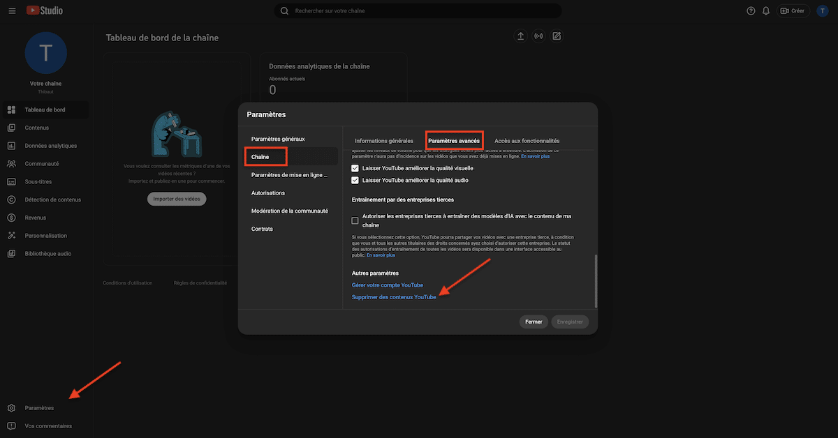
Task: Click the search field Rechercher sur votre chaîne
Action: click(418, 10)
